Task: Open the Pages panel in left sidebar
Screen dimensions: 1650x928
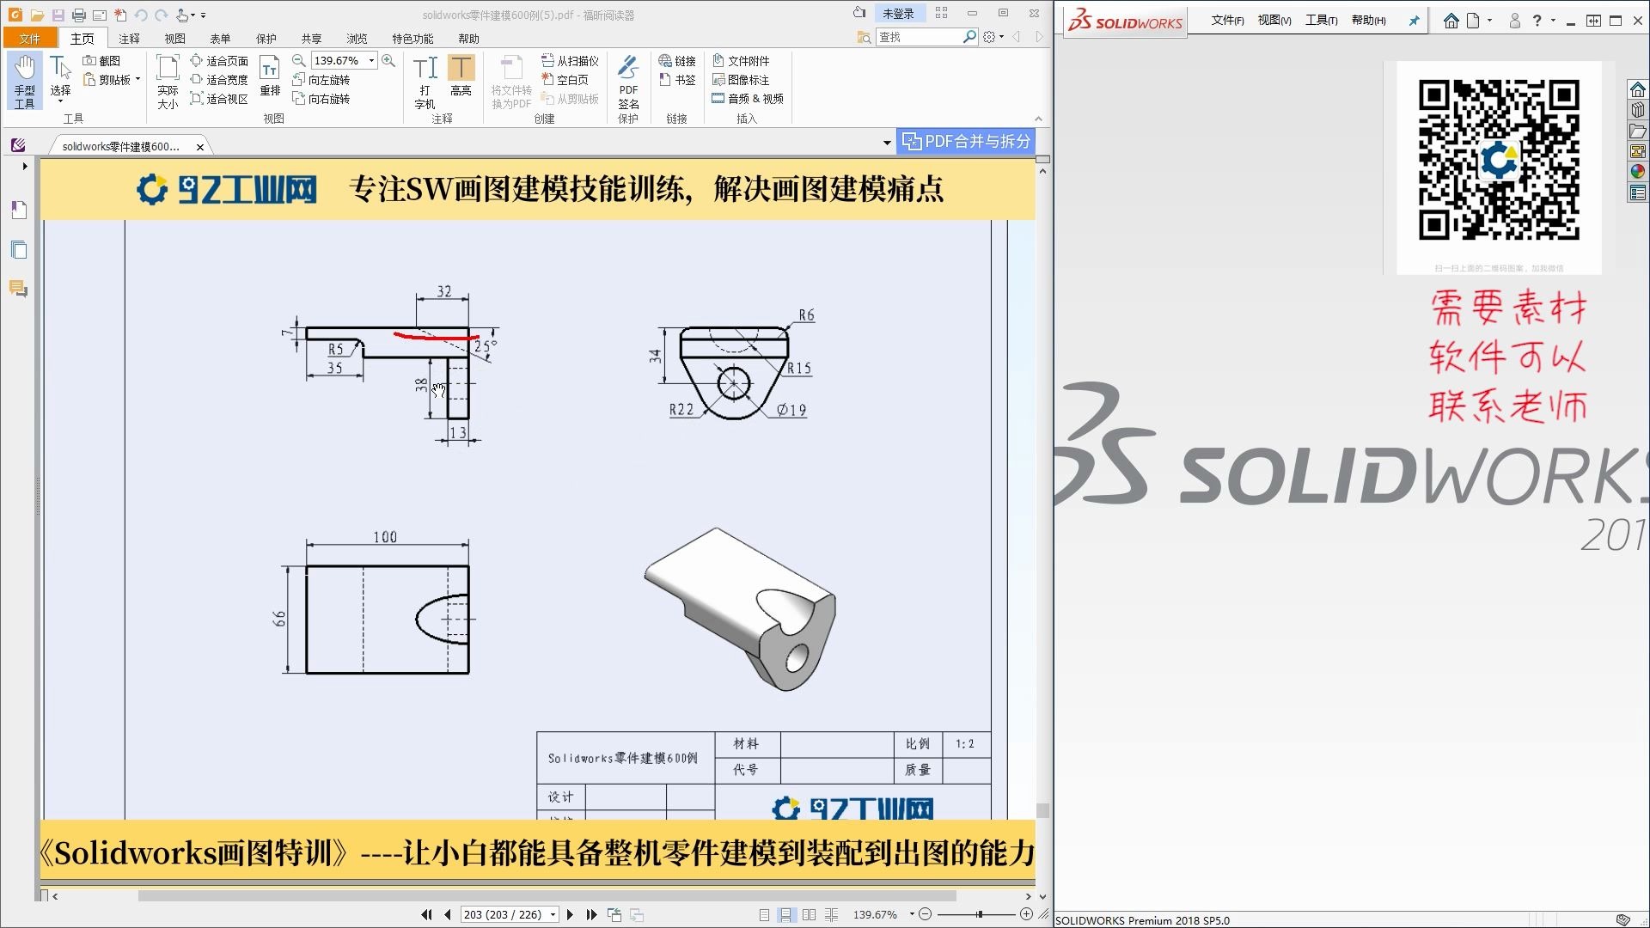Action: coord(19,250)
